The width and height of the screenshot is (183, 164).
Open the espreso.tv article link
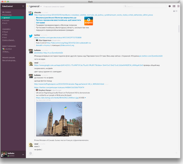93,15
